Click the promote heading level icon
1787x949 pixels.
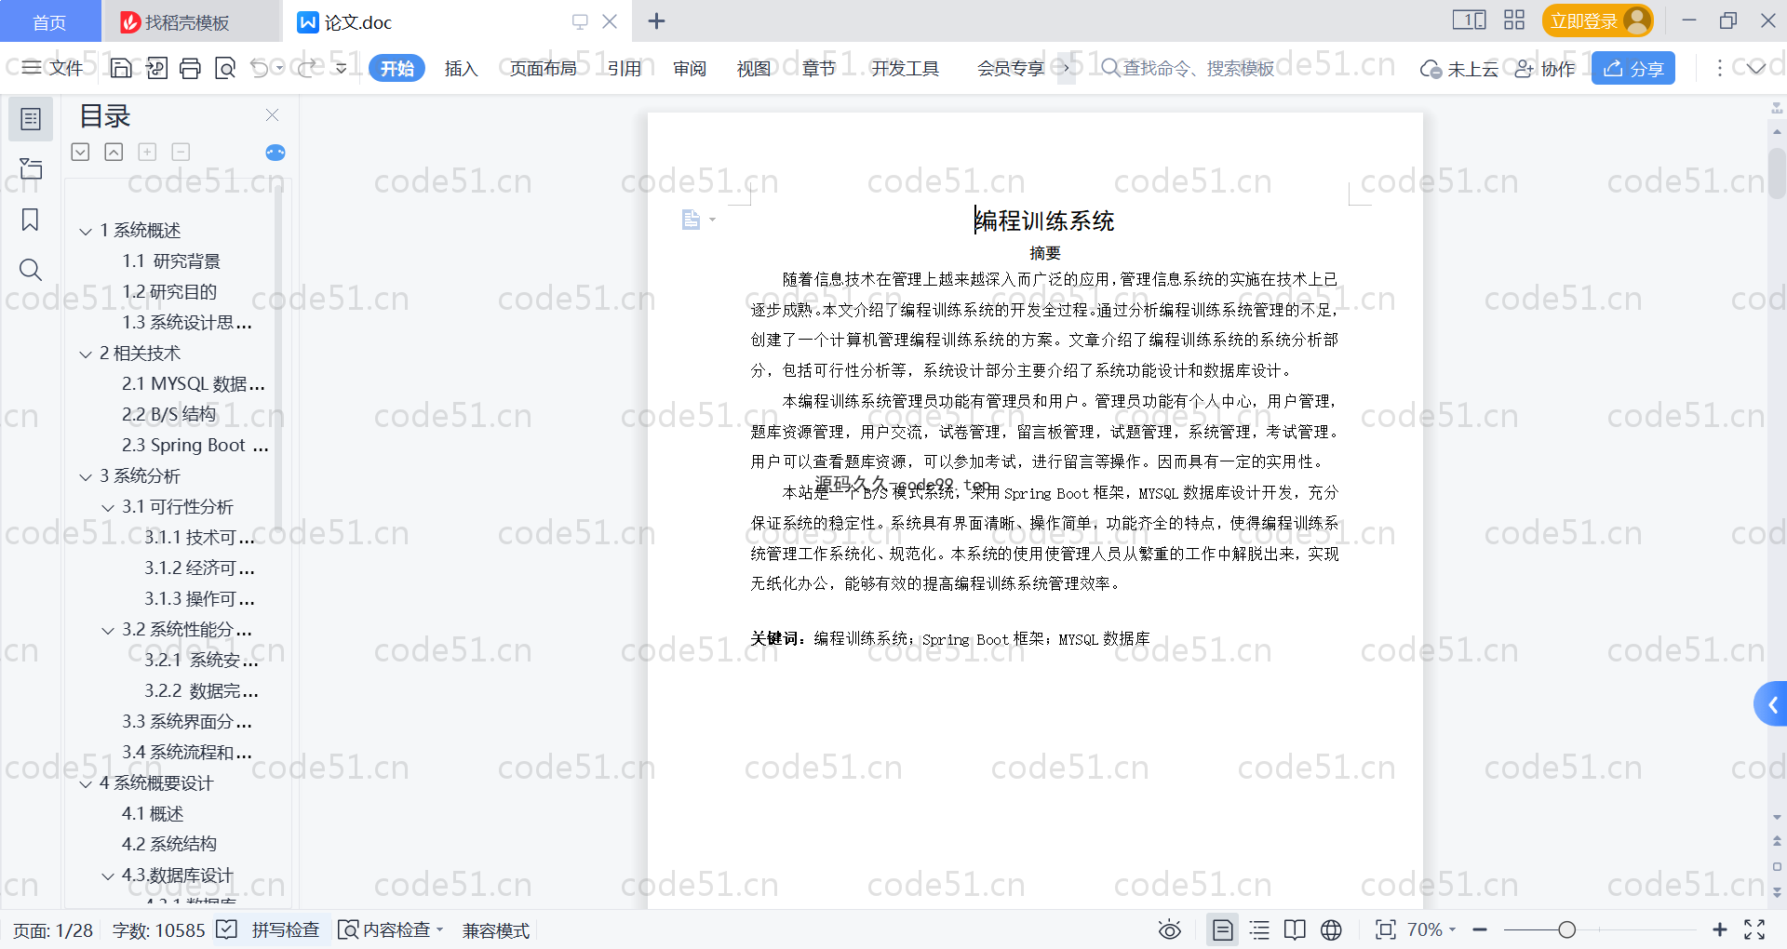(x=114, y=152)
